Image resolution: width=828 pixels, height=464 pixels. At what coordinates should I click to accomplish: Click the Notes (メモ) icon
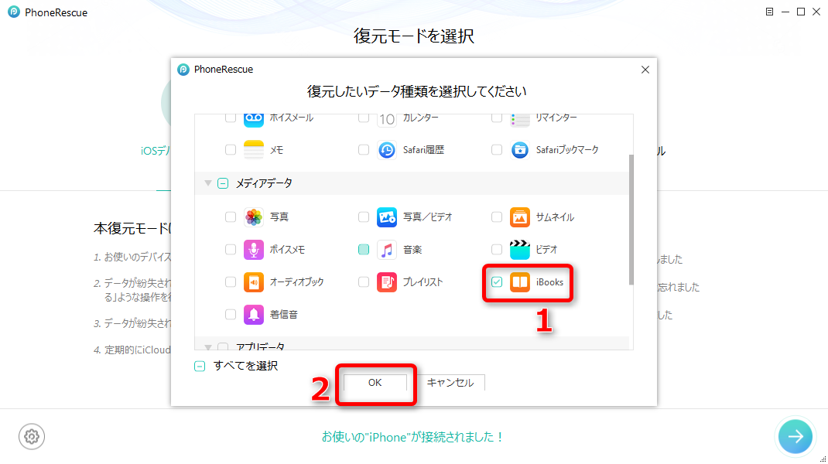point(254,150)
